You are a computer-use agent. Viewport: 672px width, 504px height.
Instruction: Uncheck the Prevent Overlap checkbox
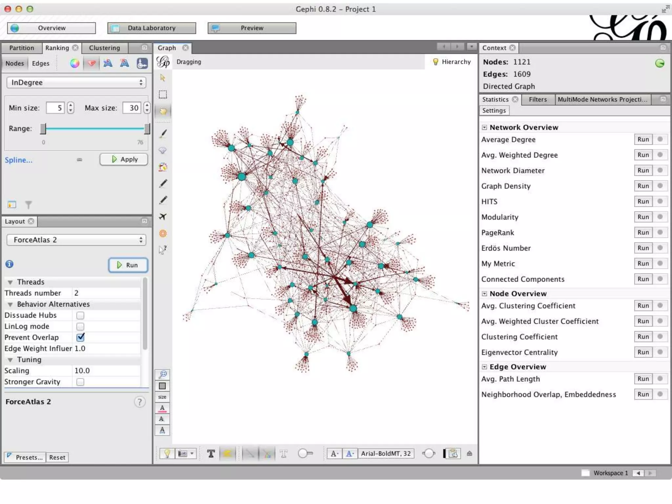coord(80,337)
